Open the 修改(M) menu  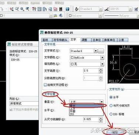[x=23, y=3]
